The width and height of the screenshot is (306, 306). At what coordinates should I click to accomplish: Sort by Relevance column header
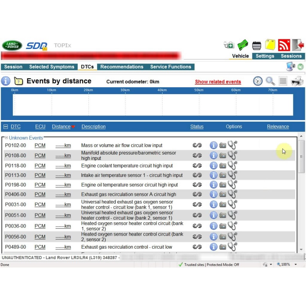[278, 127]
